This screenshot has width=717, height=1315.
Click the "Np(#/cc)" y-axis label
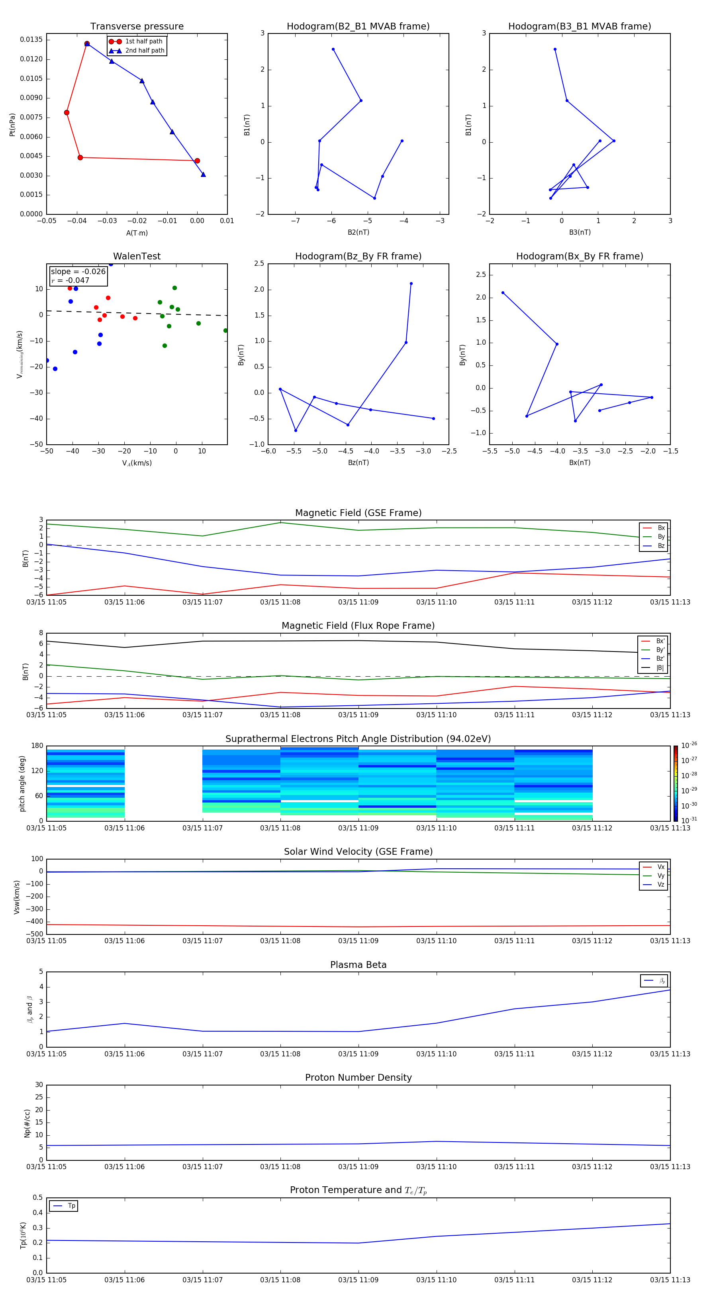click(27, 1123)
